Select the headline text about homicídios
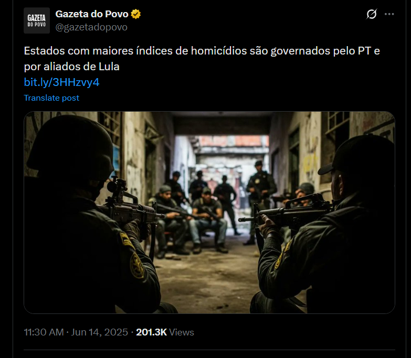The height and width of the screenshot is (358, 411). pos(202,59)
